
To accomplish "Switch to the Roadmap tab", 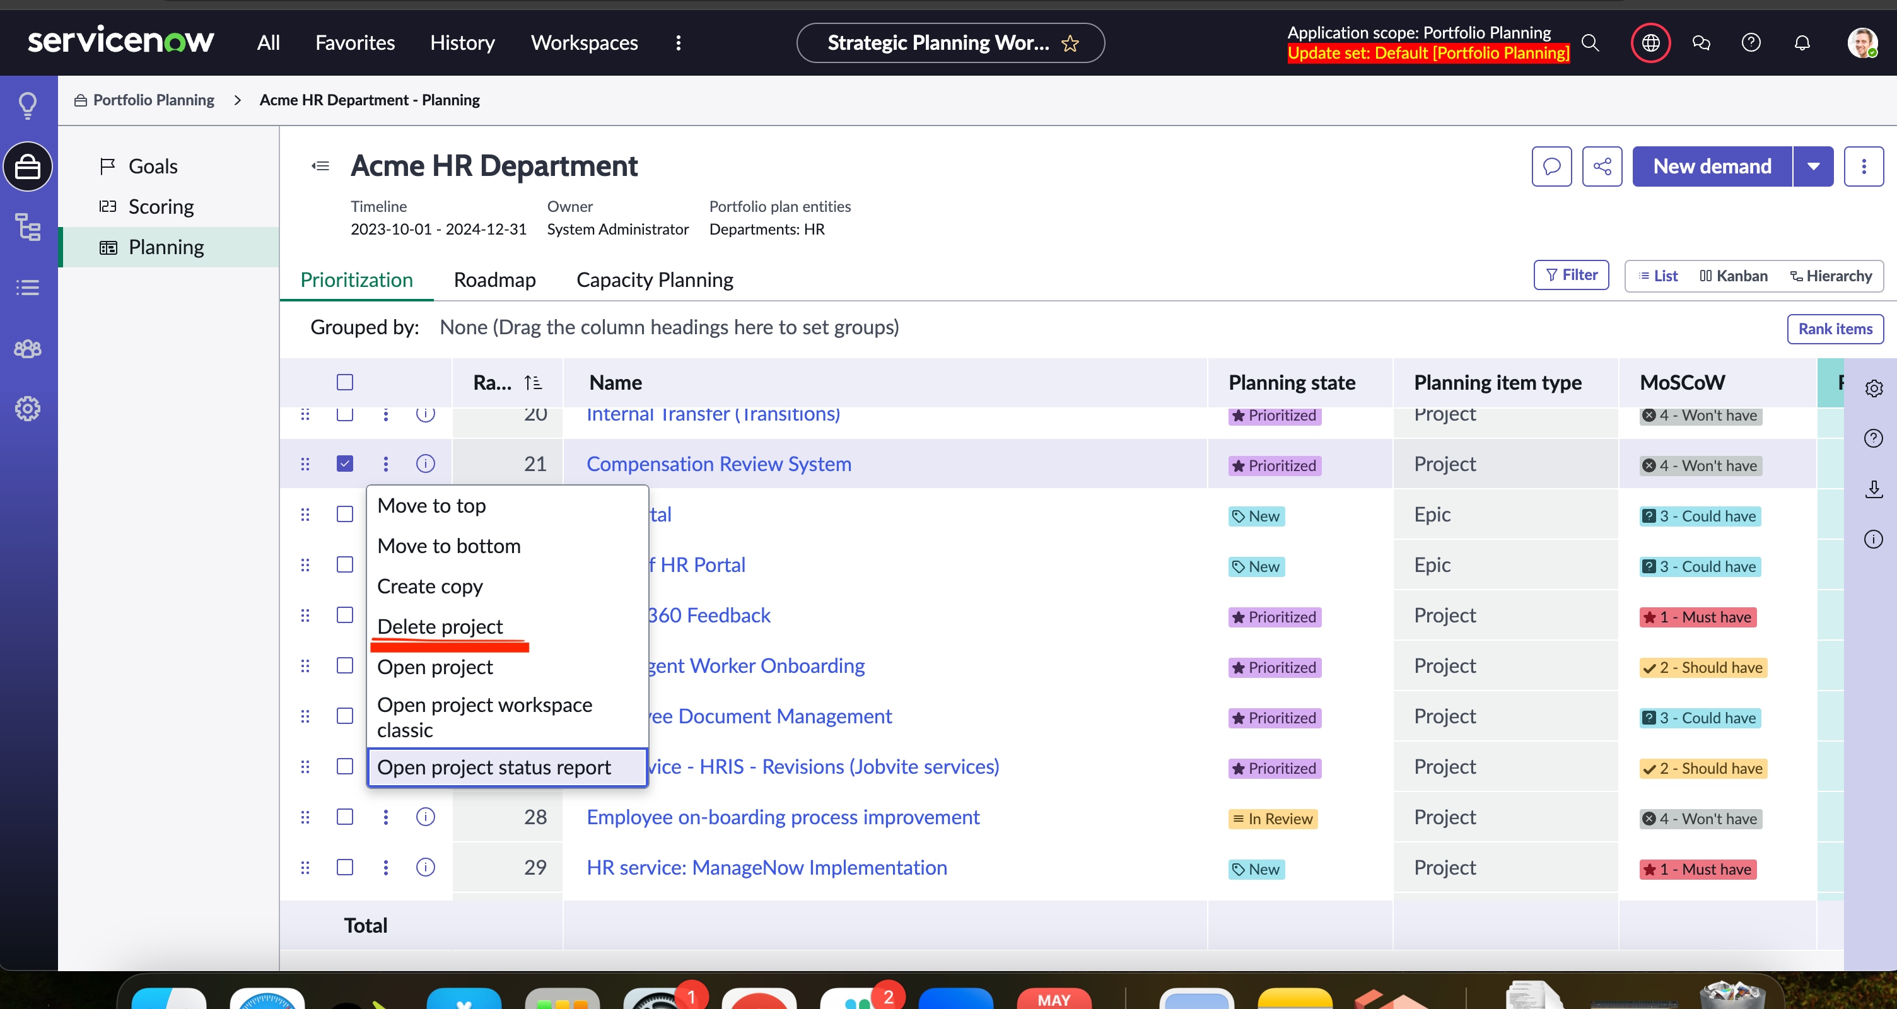I will click(494, 280).
